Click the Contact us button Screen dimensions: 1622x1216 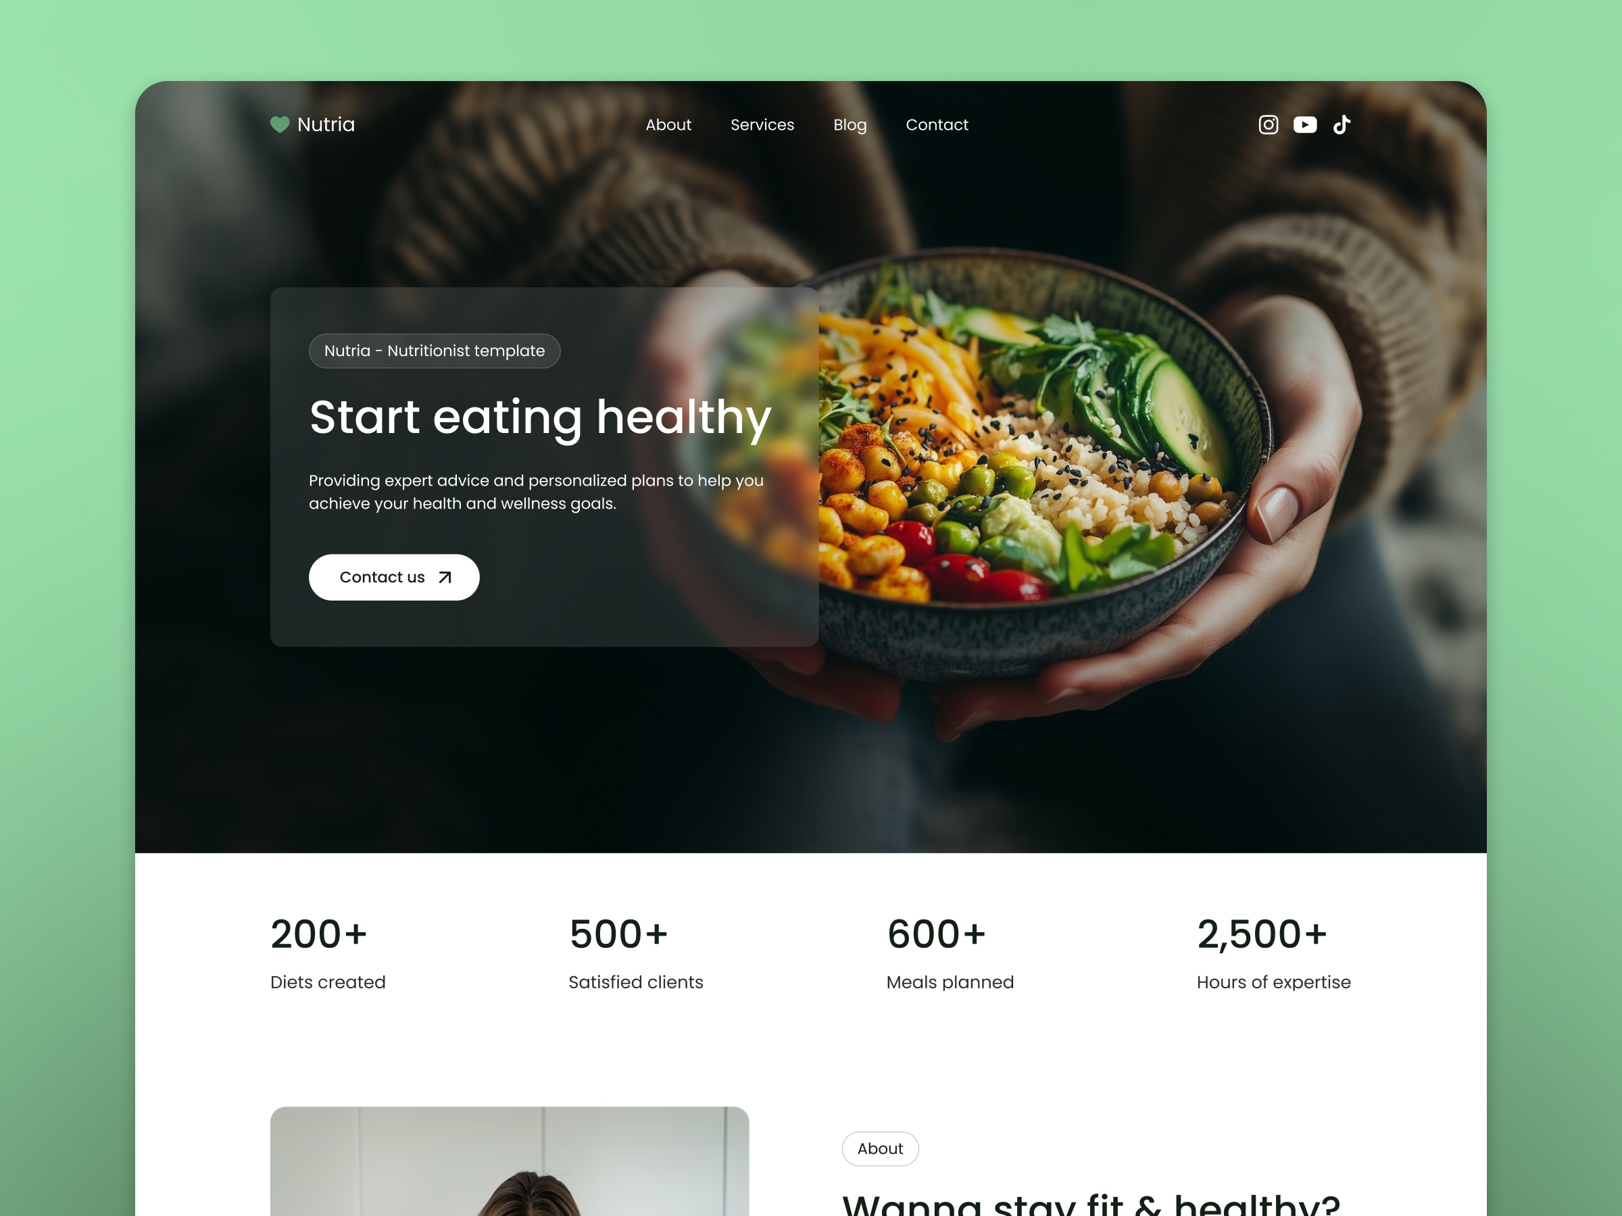pos(393,578)
